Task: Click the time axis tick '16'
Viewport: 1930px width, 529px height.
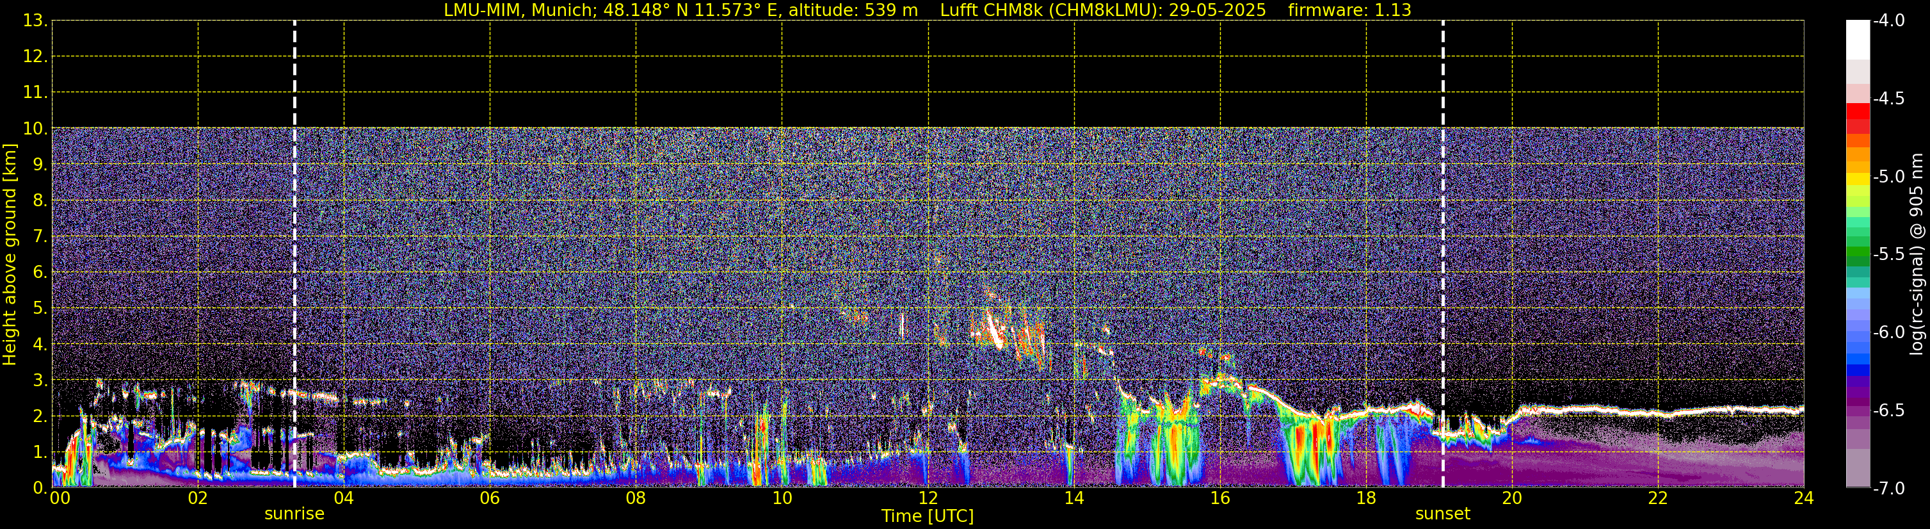Action: [1221, 498]
